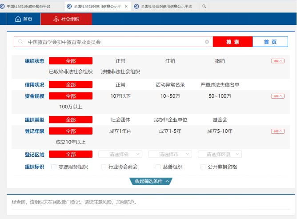Screen dimensions: 297x219
Task: Open the browser tab search magnifier
Action: pyautogui.click(x=204, y=7)
